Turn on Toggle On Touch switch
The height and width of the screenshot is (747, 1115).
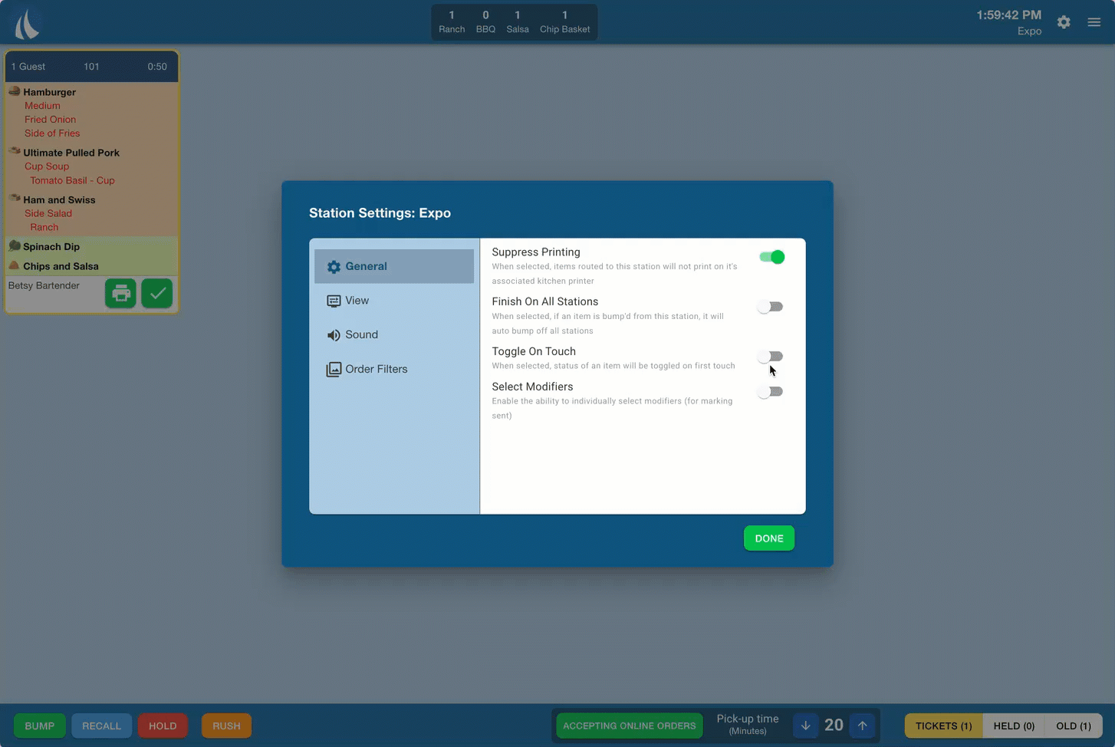(x=770, y=357)
